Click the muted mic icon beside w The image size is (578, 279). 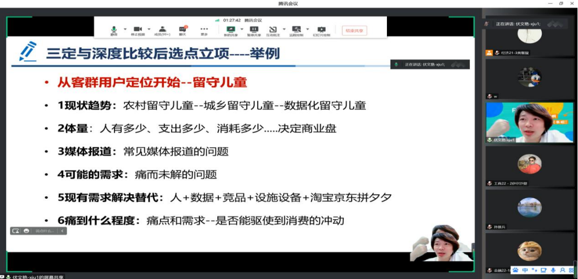tap(489, 96)
